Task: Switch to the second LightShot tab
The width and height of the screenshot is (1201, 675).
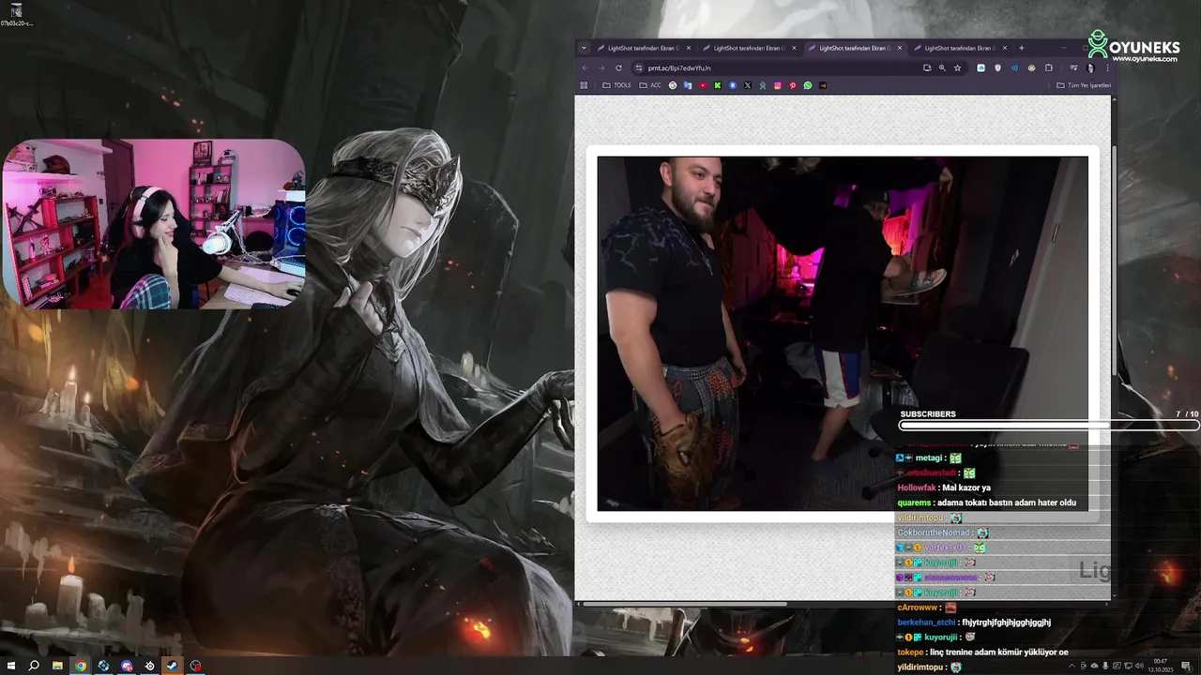Action: (x=748, y=48)
